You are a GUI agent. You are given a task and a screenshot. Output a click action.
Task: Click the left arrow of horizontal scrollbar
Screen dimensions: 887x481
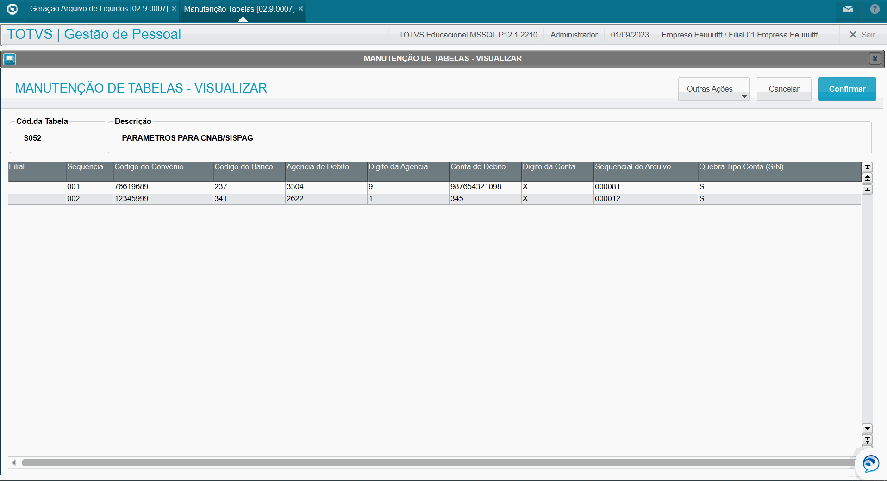point(14,462)
